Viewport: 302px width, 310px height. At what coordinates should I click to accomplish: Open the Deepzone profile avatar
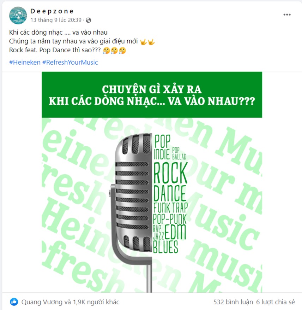tap(18, 16)
